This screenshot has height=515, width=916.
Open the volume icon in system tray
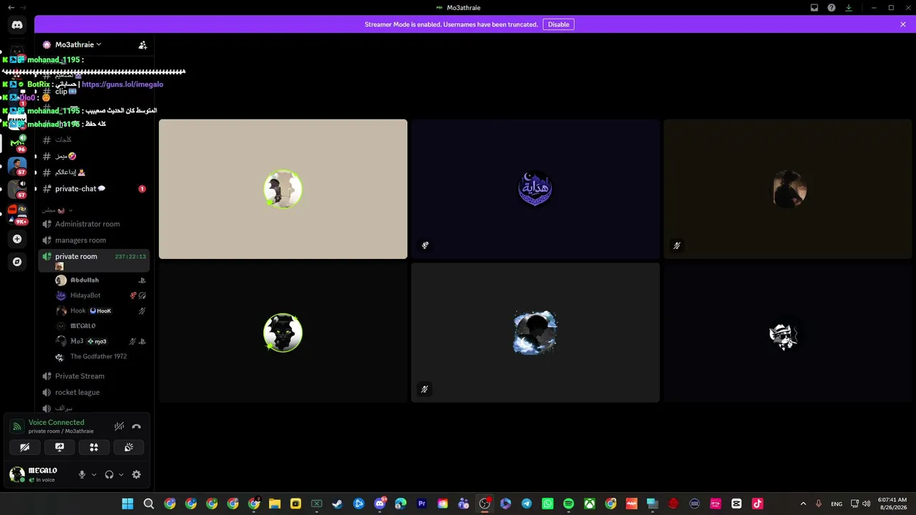pyautogui.click(x=867, y=504)
